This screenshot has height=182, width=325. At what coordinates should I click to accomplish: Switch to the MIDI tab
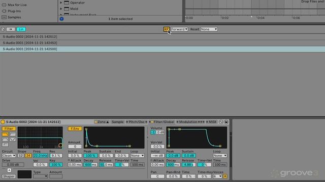211,122
